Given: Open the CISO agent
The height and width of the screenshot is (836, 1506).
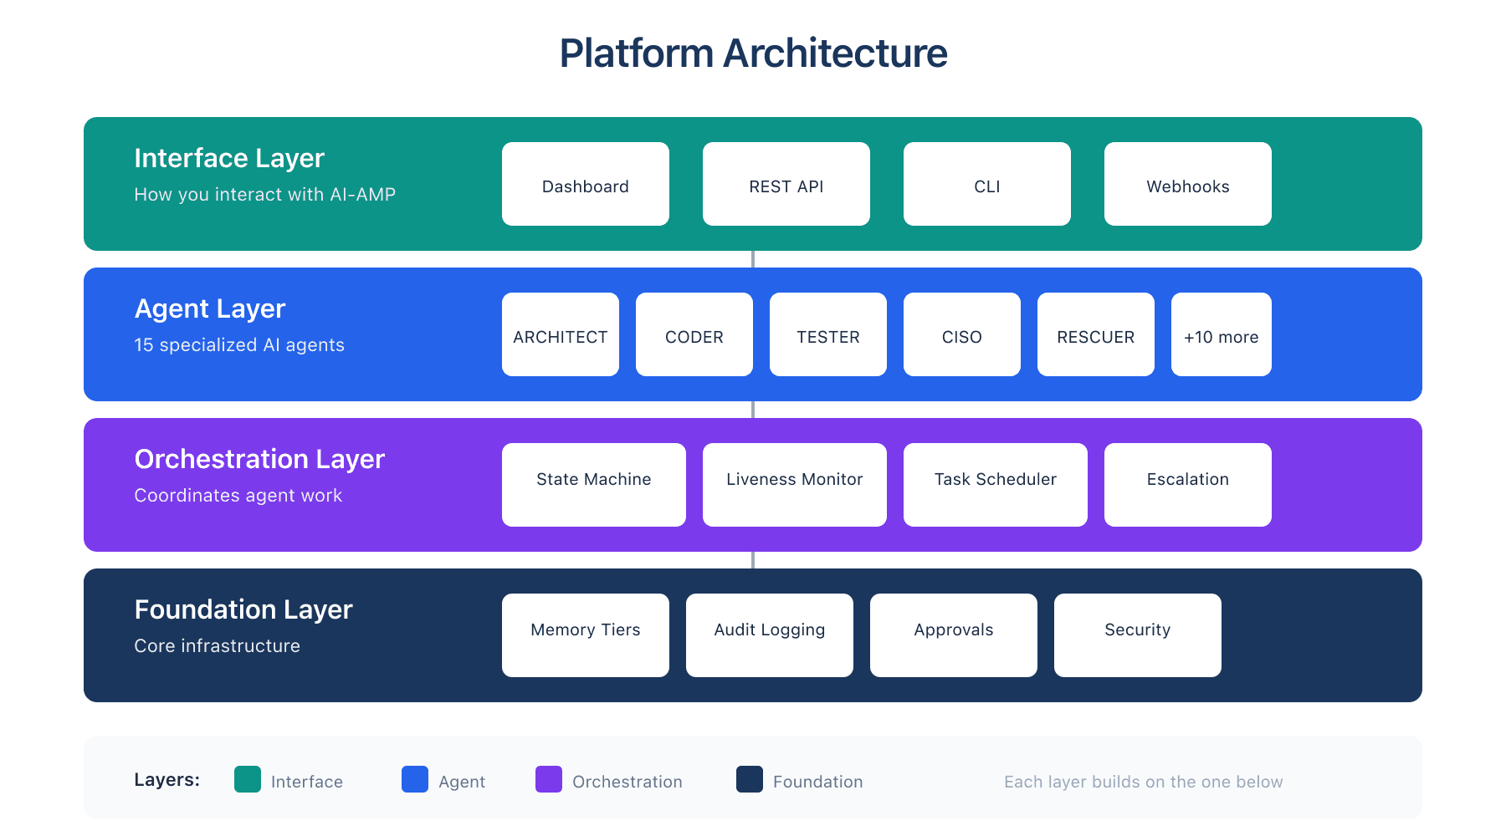Looking at the screenshot, I should click(961, 334).
